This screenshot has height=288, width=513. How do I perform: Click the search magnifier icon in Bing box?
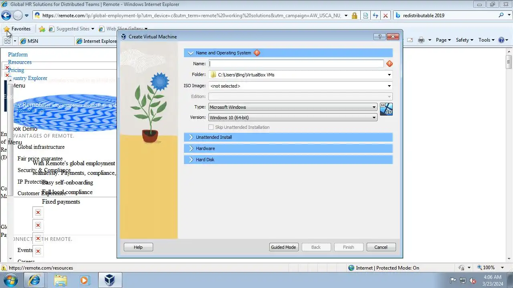(x=501, y=15)
